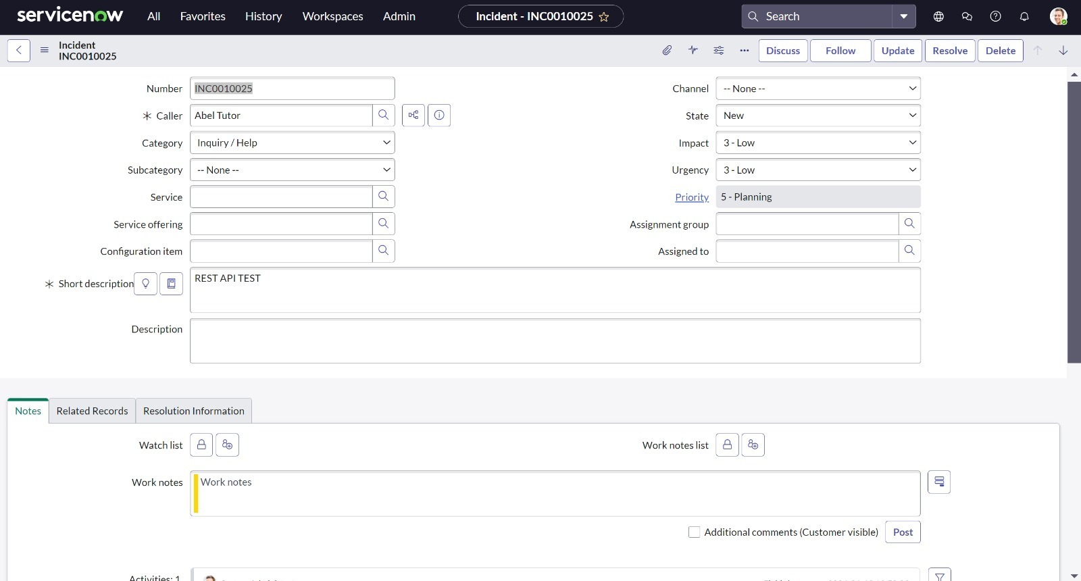The image size is (1081, 581).
Task: Go back using the left chevron button
Action: [x=19, y=51]
